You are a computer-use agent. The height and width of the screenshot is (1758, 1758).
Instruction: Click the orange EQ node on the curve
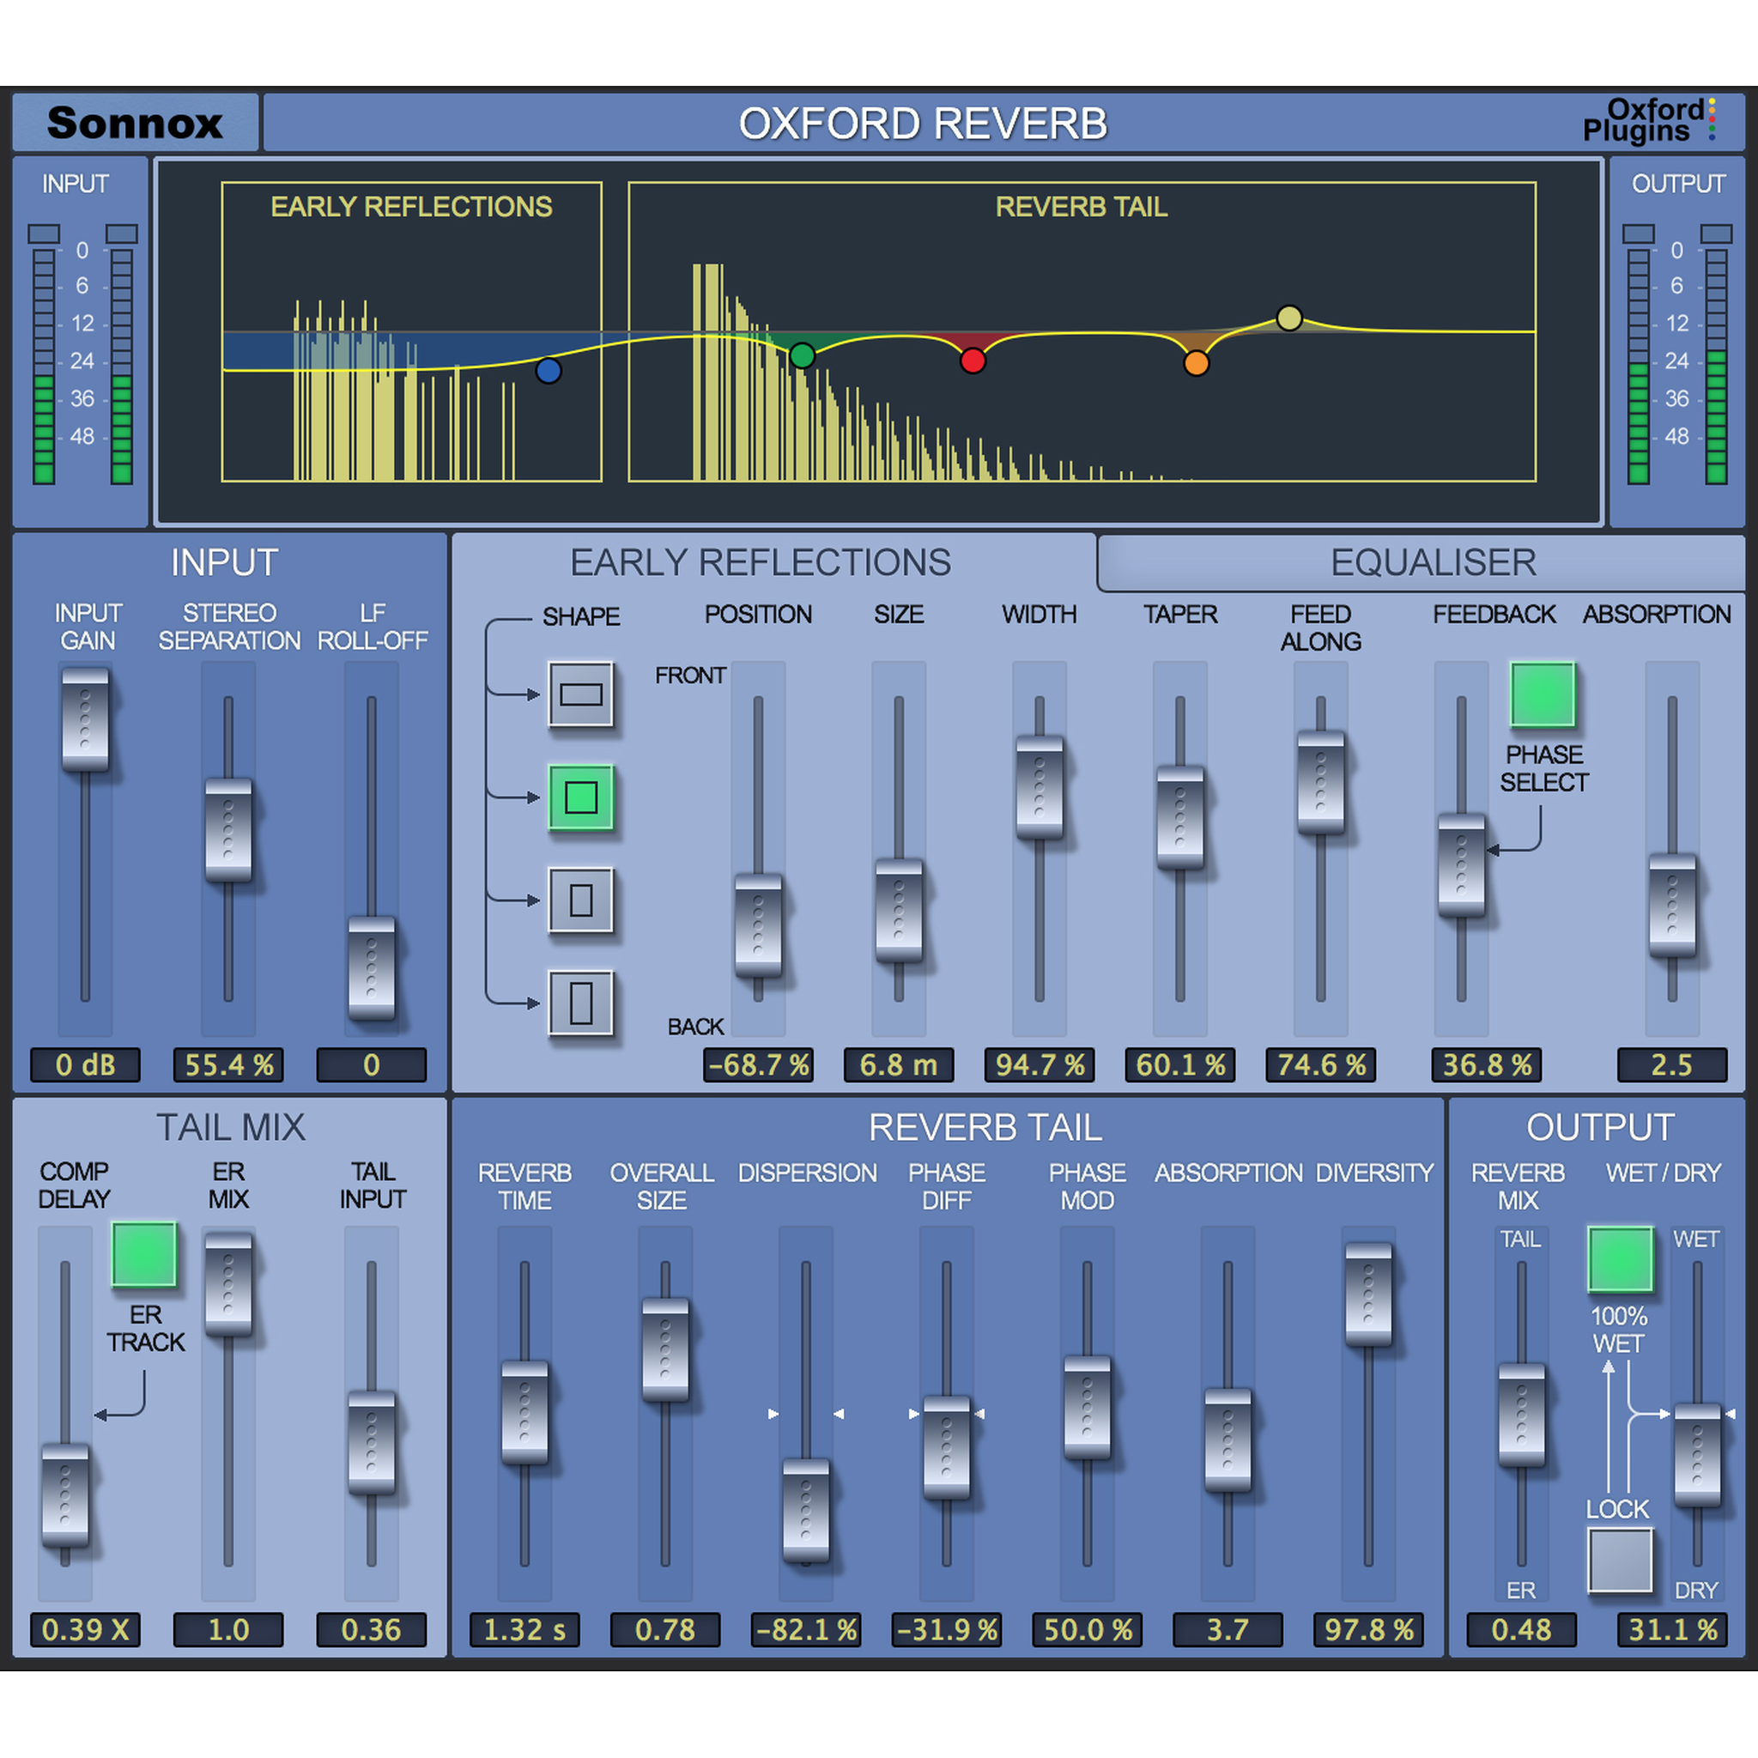point(1197,364)
